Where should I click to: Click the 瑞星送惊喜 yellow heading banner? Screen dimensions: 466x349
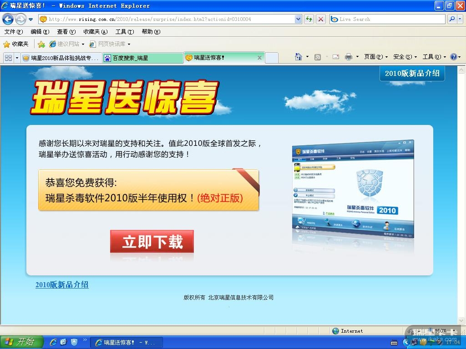click(x=125, y=97)
